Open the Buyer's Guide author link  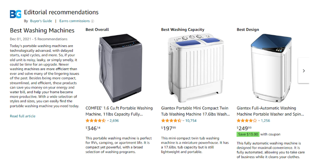tap(41, 21)
